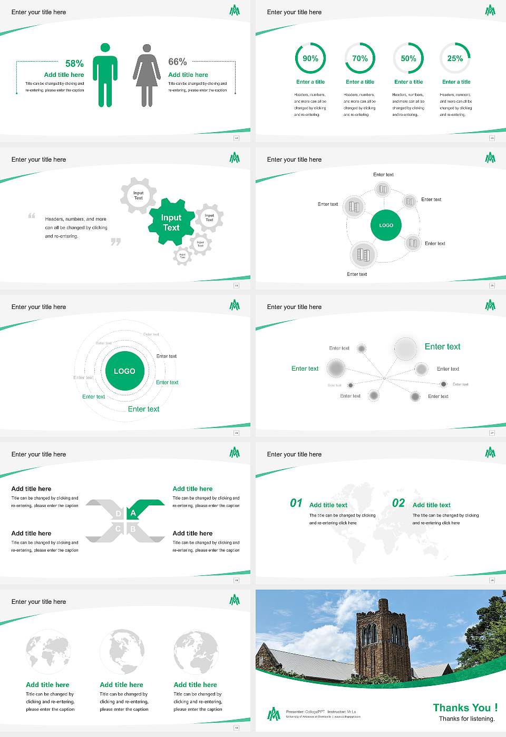Select the 66% statistic text

178,62
